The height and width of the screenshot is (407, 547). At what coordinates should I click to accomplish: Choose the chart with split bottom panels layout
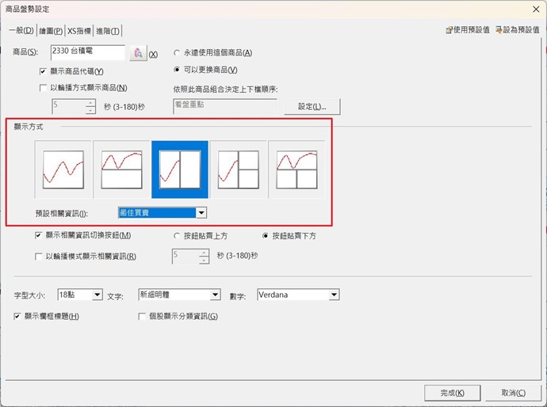296,169
